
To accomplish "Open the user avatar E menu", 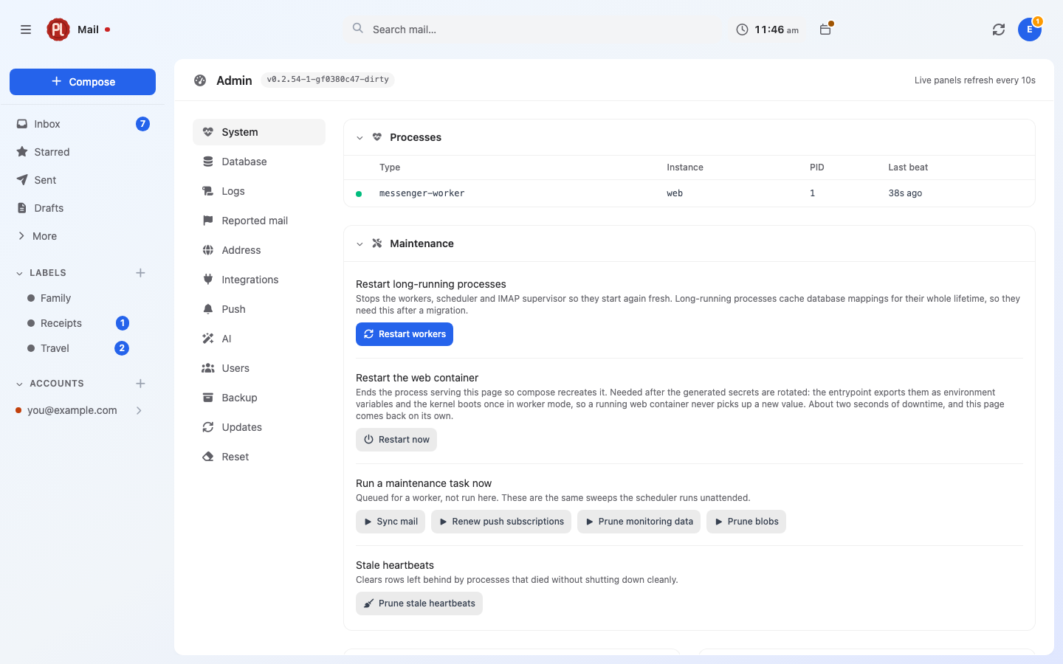I will (x=1029, y=30).
